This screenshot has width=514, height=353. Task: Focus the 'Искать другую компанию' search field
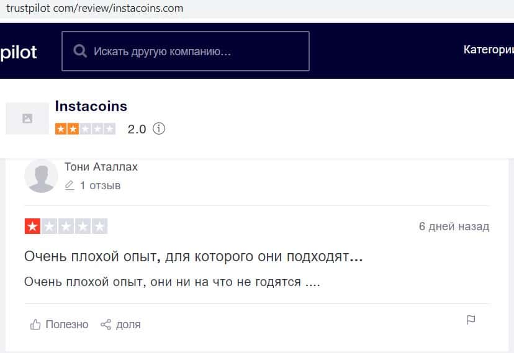pos(186,51)
